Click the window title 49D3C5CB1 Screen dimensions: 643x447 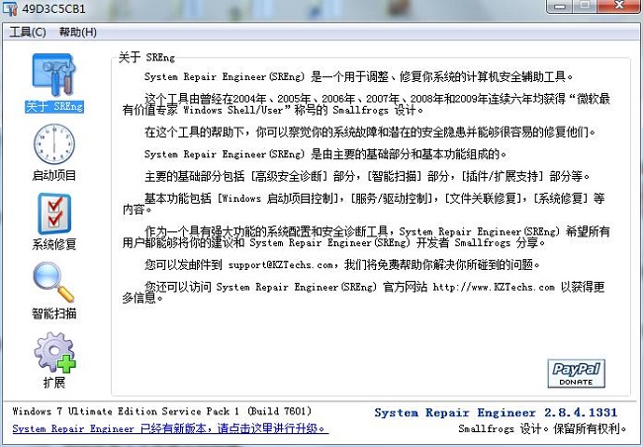(x=53, y=9)
